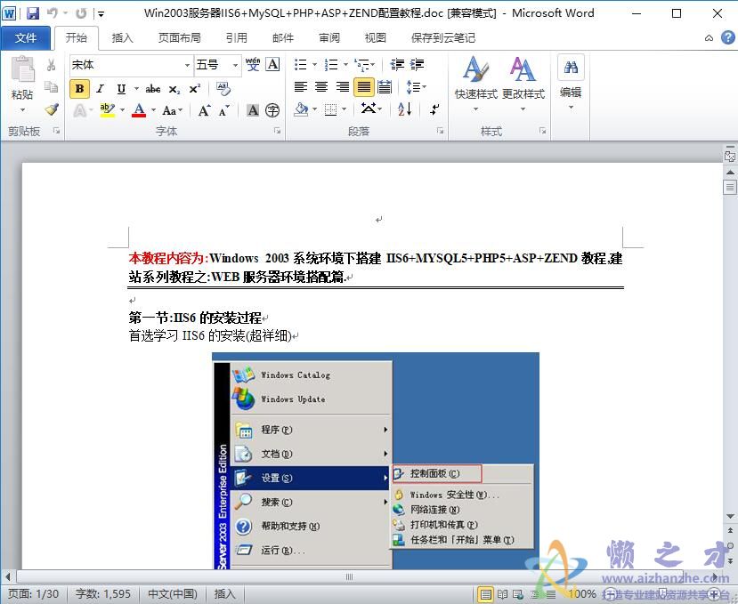The image size is (738, 604).
Task: Click the justify alignment icon
Action: click(365, 85)
